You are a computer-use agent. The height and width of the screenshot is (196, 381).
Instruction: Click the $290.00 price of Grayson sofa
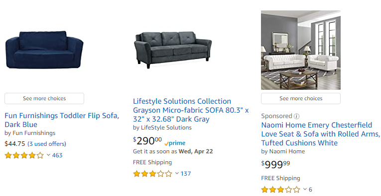(x=147, y=140)
